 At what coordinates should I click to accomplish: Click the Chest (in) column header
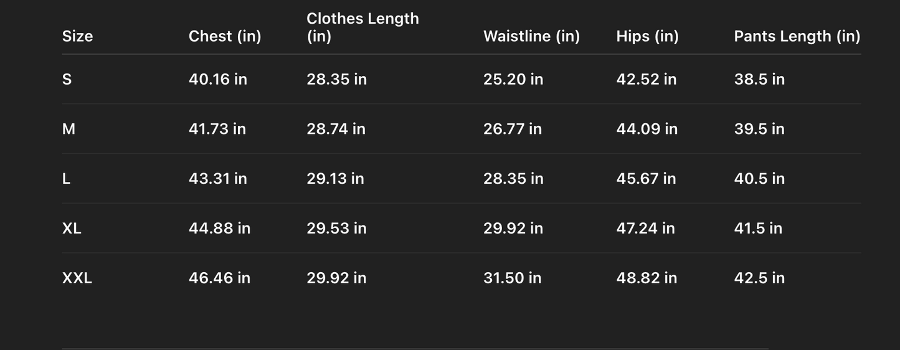[x=225, y=36]
